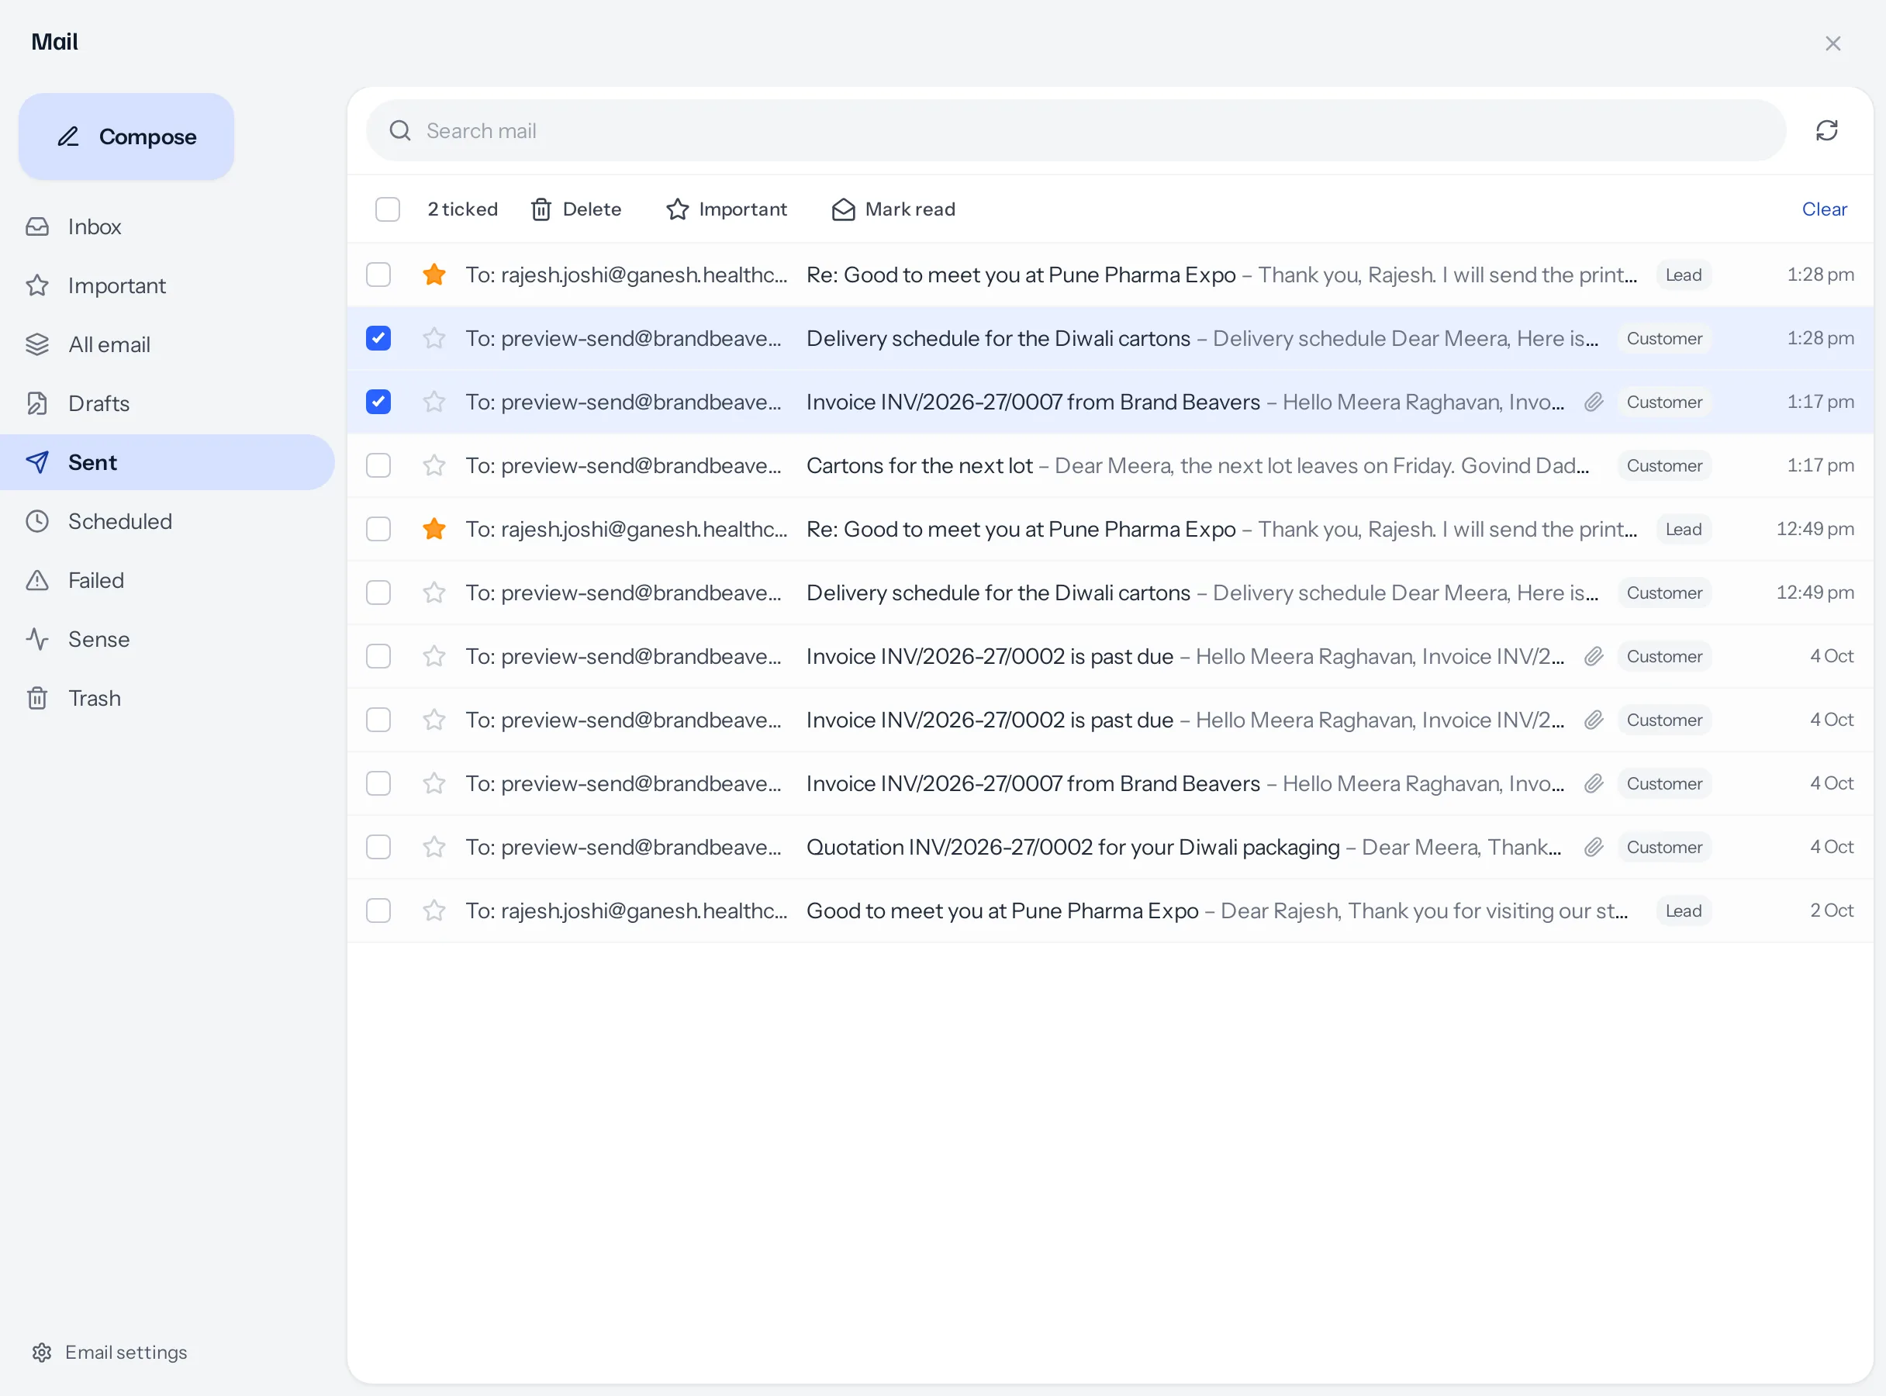The height and width of the screenshot is (1396, 1886).
Task: Unstar the 12:49 pm Re: Good to meet you email
Action: [x=434, y=529]
